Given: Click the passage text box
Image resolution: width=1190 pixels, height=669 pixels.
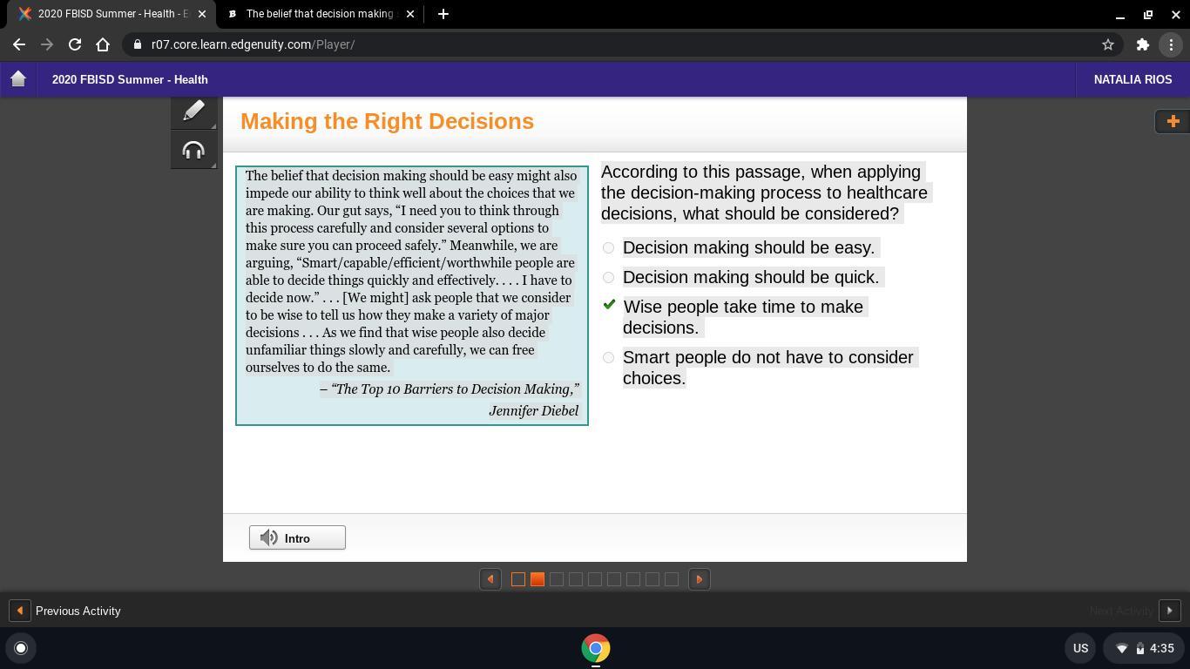Looking at the screenshot, I should tap(412, 295).
